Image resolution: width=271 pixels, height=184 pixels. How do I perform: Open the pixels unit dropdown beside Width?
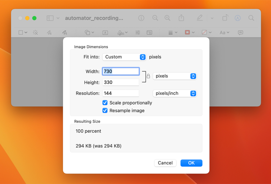click(174, 76)
